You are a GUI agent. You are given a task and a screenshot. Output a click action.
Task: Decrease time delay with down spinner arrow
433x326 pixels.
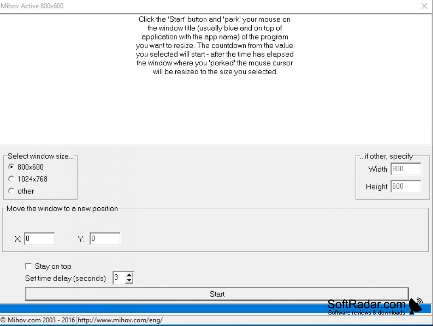pyautogui.click(x=129, y=281)
